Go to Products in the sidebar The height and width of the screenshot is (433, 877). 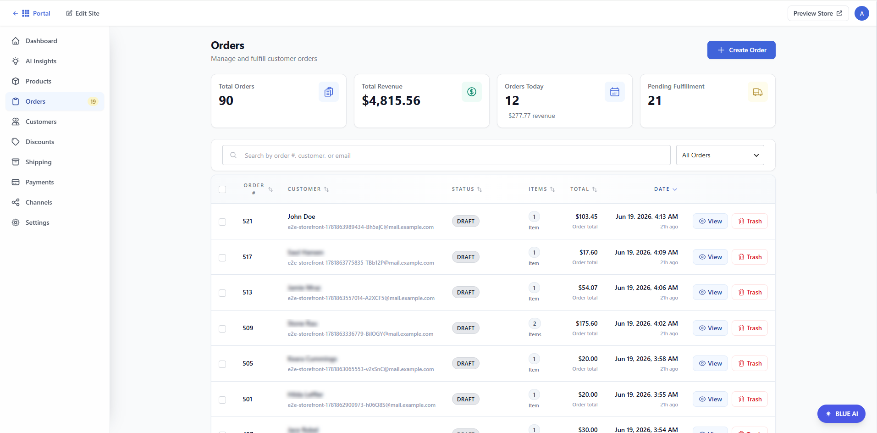click(x=55, y=81)
